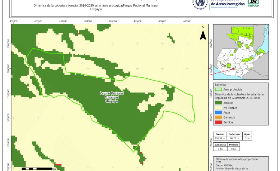Click the CONAP logo in the header
Viewport: 280px width, 171px height.
[x=253, y=3]
